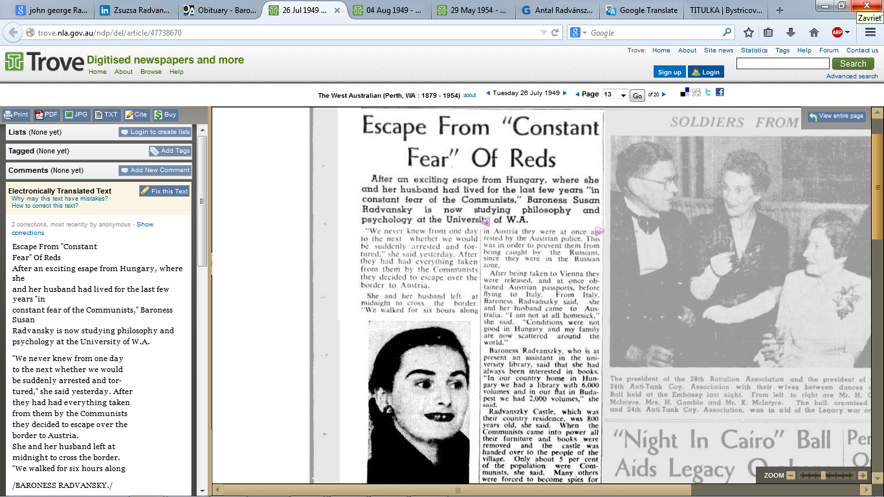
Task: Share article on Digg icon
Action: [696, 93]
